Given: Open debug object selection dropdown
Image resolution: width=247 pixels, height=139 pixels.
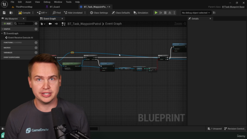Looking at the screenshot, I should (x=196, y=13).
